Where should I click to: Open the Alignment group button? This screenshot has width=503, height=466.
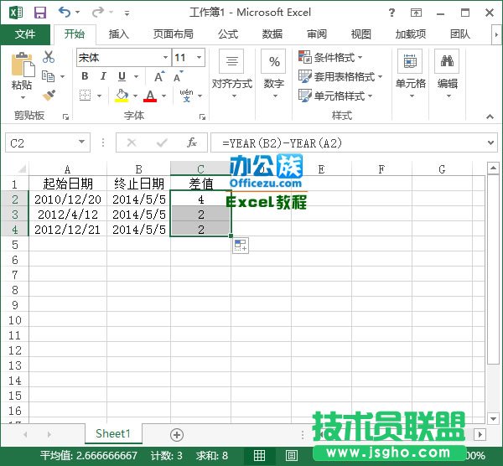[231, 75]
